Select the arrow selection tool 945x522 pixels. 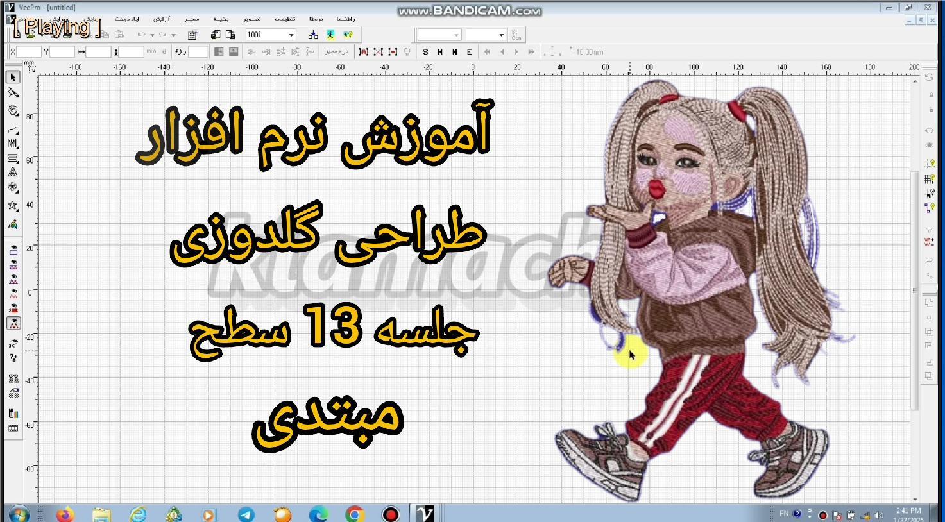(x=13, y=78)
